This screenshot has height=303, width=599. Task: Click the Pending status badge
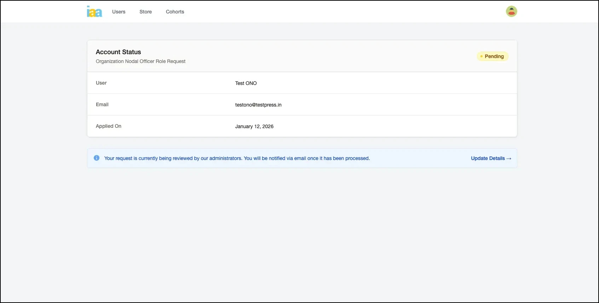pos(493,56)
